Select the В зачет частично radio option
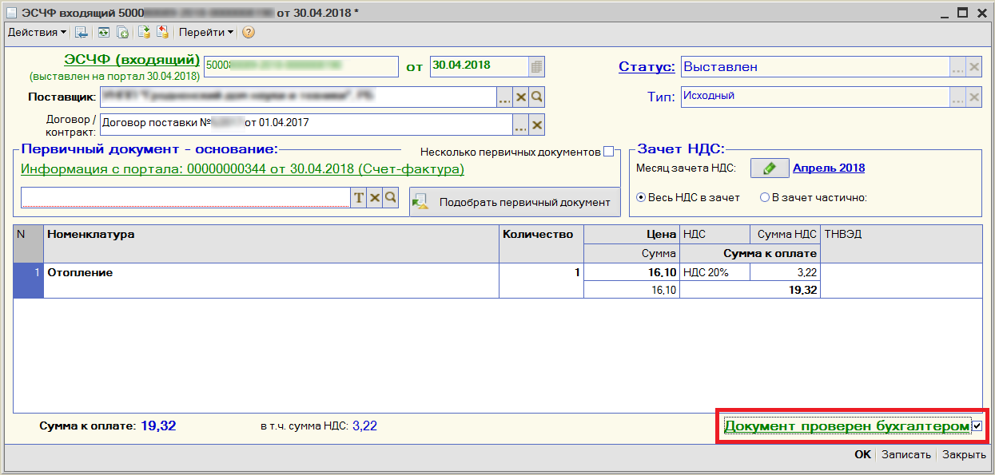 (765, 197)
